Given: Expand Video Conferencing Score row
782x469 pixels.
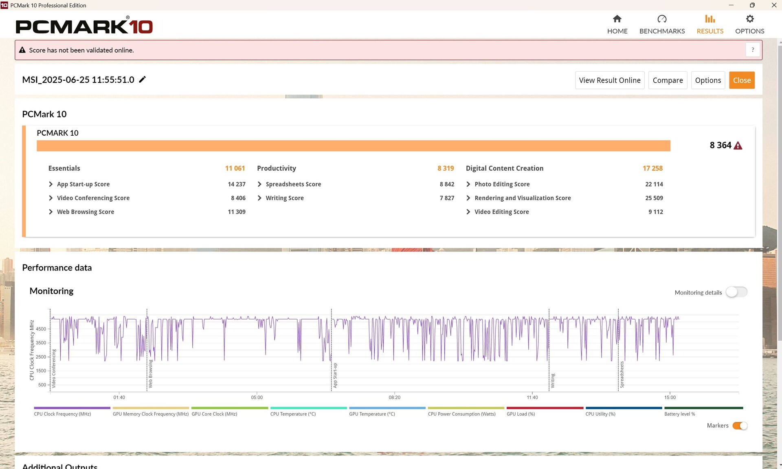Looking at the screenshot, I should click(51, 198).
